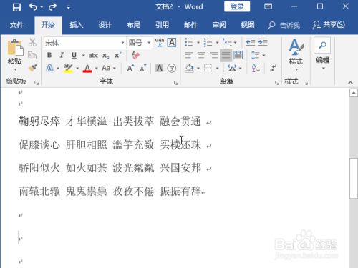Decrease the paragraph indent
The height and width of the screenshot is (268, 358).
[251, 42]
